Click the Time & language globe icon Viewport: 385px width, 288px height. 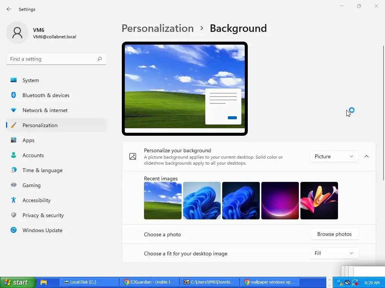(x=14, y=170)
